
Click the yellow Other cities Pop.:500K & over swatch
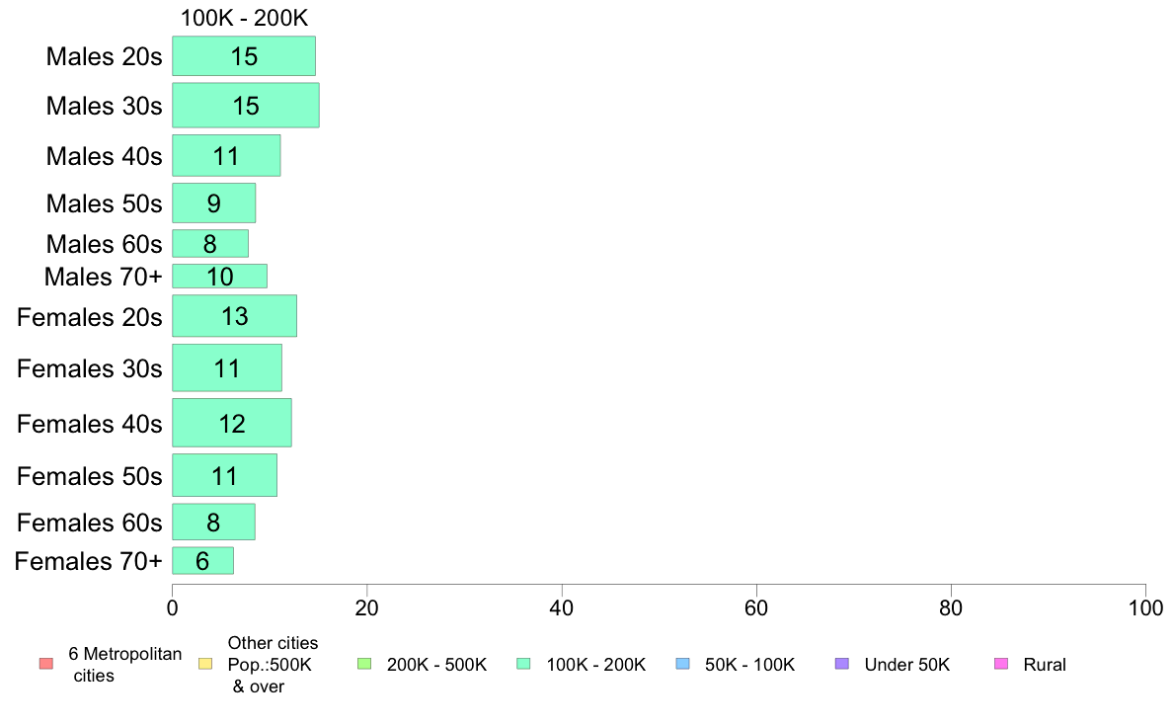click(x=205, y=664)
